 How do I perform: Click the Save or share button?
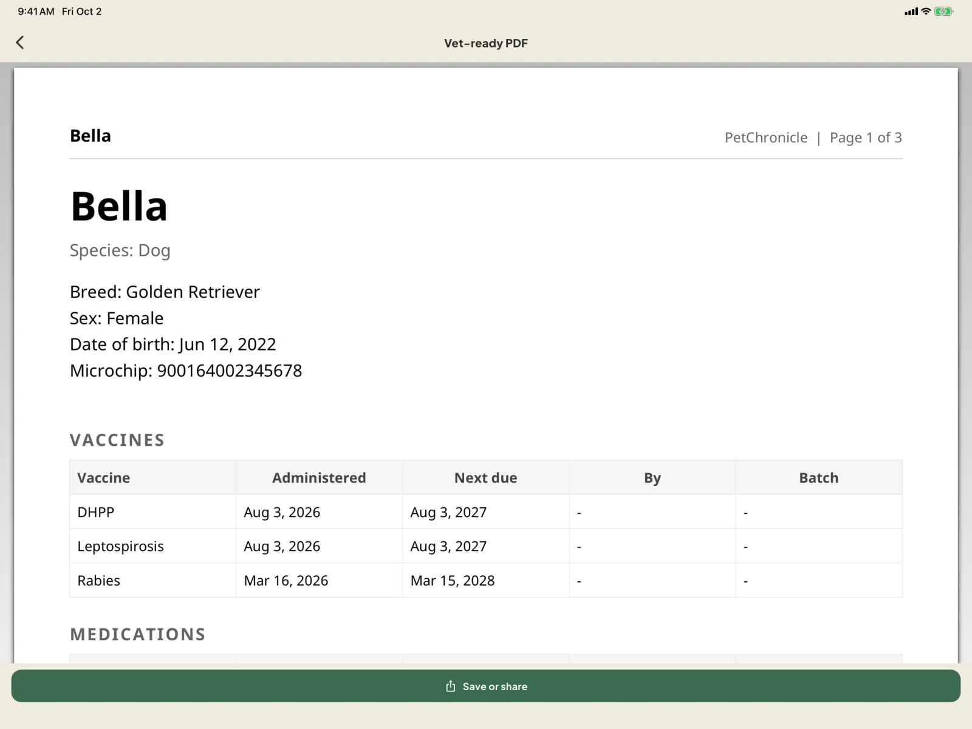point(486,686)
